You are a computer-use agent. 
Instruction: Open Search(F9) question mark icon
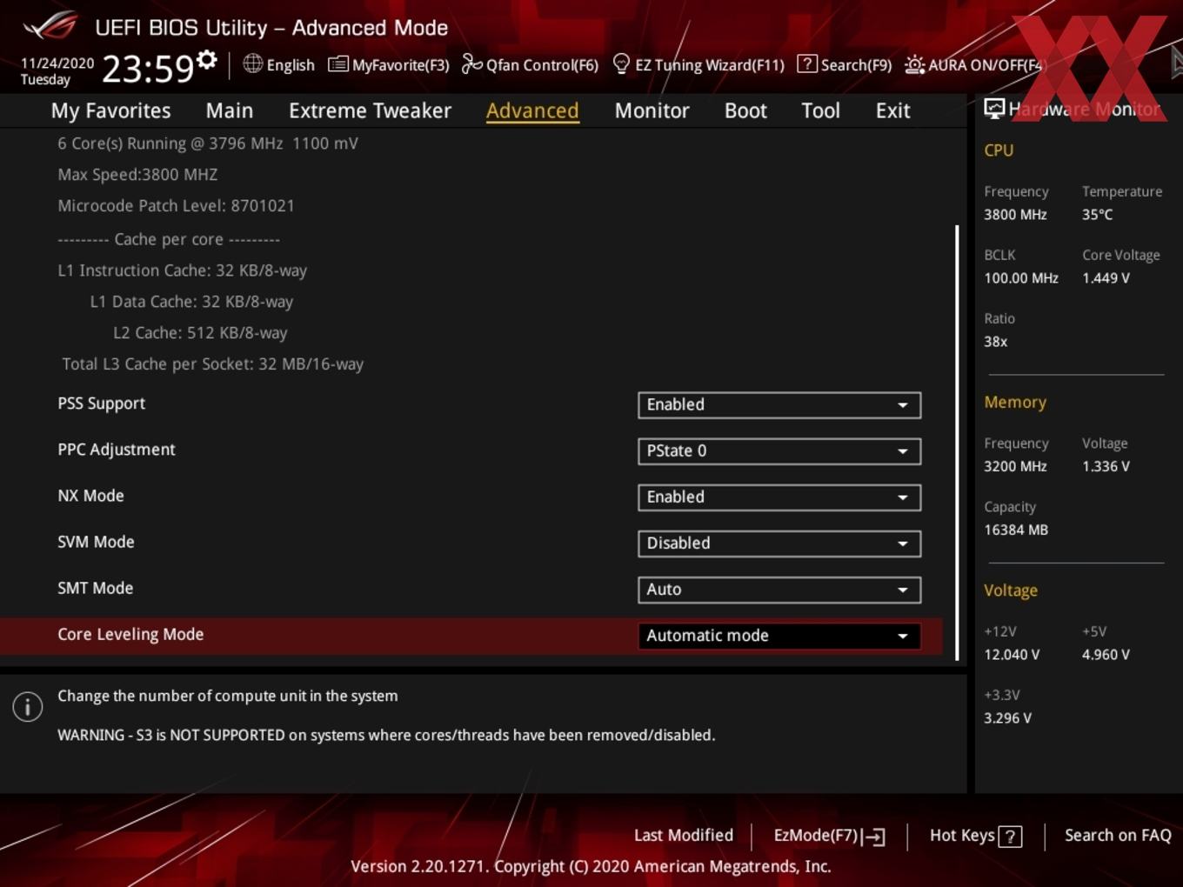pyautogui.click(x=806, y=63)
